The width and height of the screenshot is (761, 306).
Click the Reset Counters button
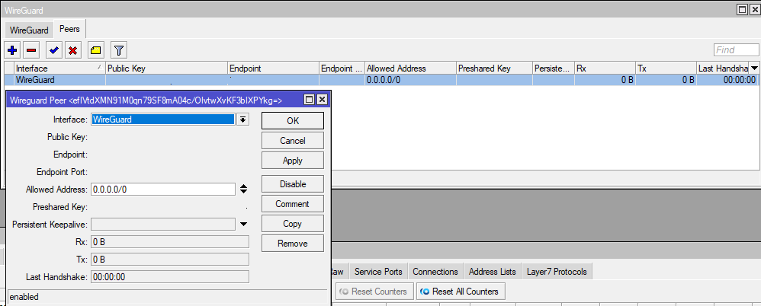tap(374, 292)
